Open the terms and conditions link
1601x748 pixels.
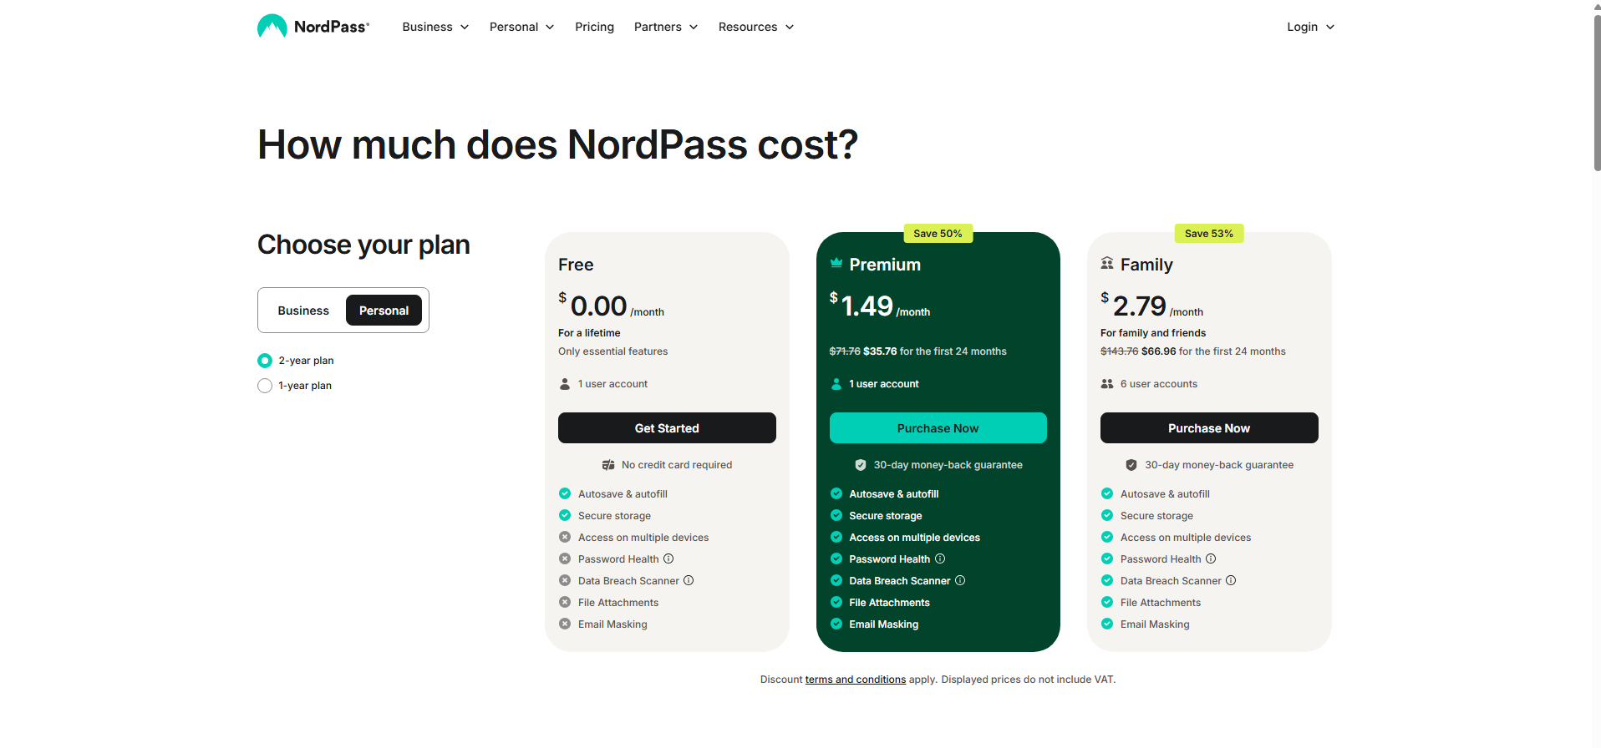pos(855,679)
